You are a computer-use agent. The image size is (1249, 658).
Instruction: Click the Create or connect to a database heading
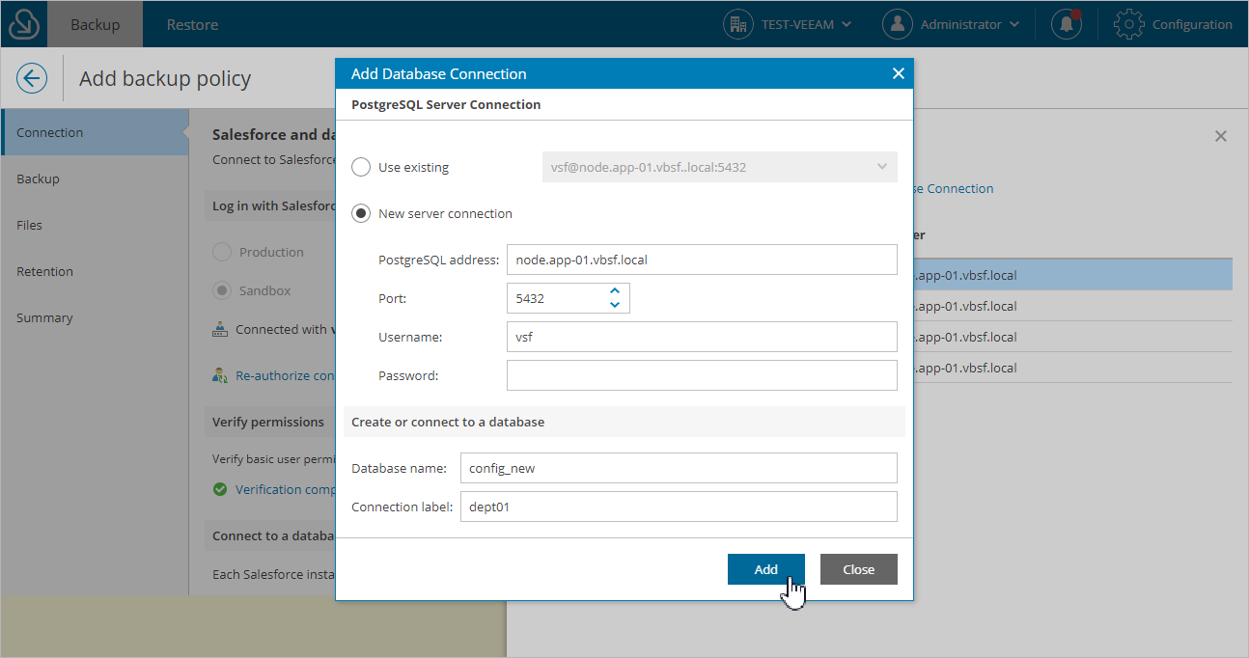[448, 422]
